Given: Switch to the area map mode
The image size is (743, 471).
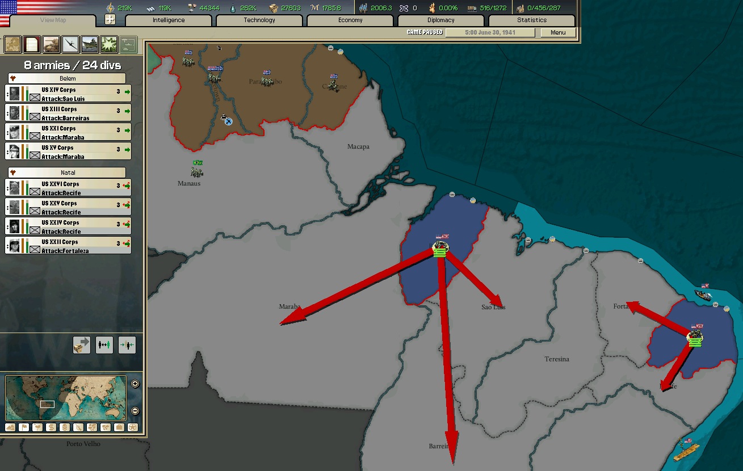Looking at the screenshot, I should click(x=106, y=427).
